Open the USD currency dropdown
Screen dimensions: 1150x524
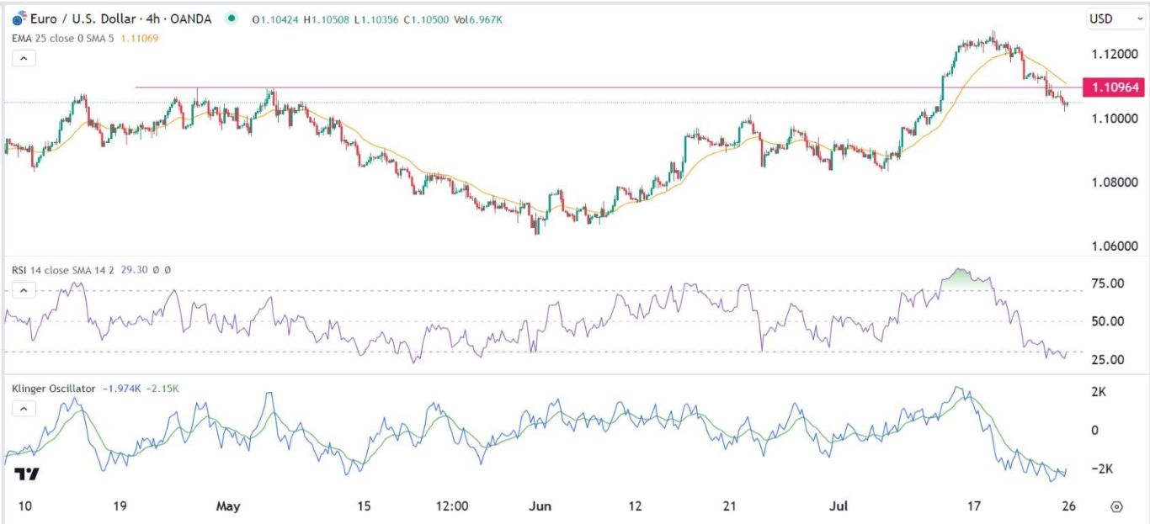point(1107,19)
